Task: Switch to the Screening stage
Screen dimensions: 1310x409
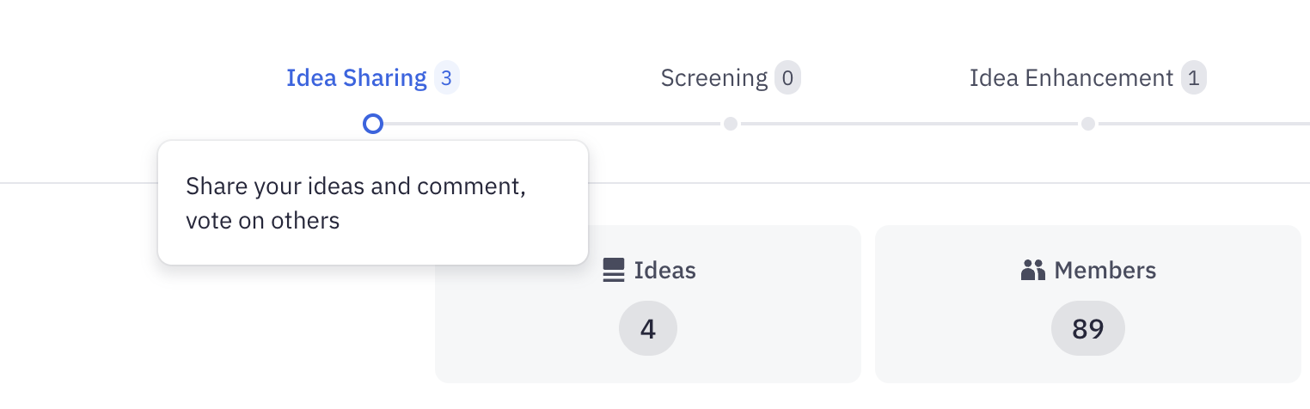Action: pos(713,78)
